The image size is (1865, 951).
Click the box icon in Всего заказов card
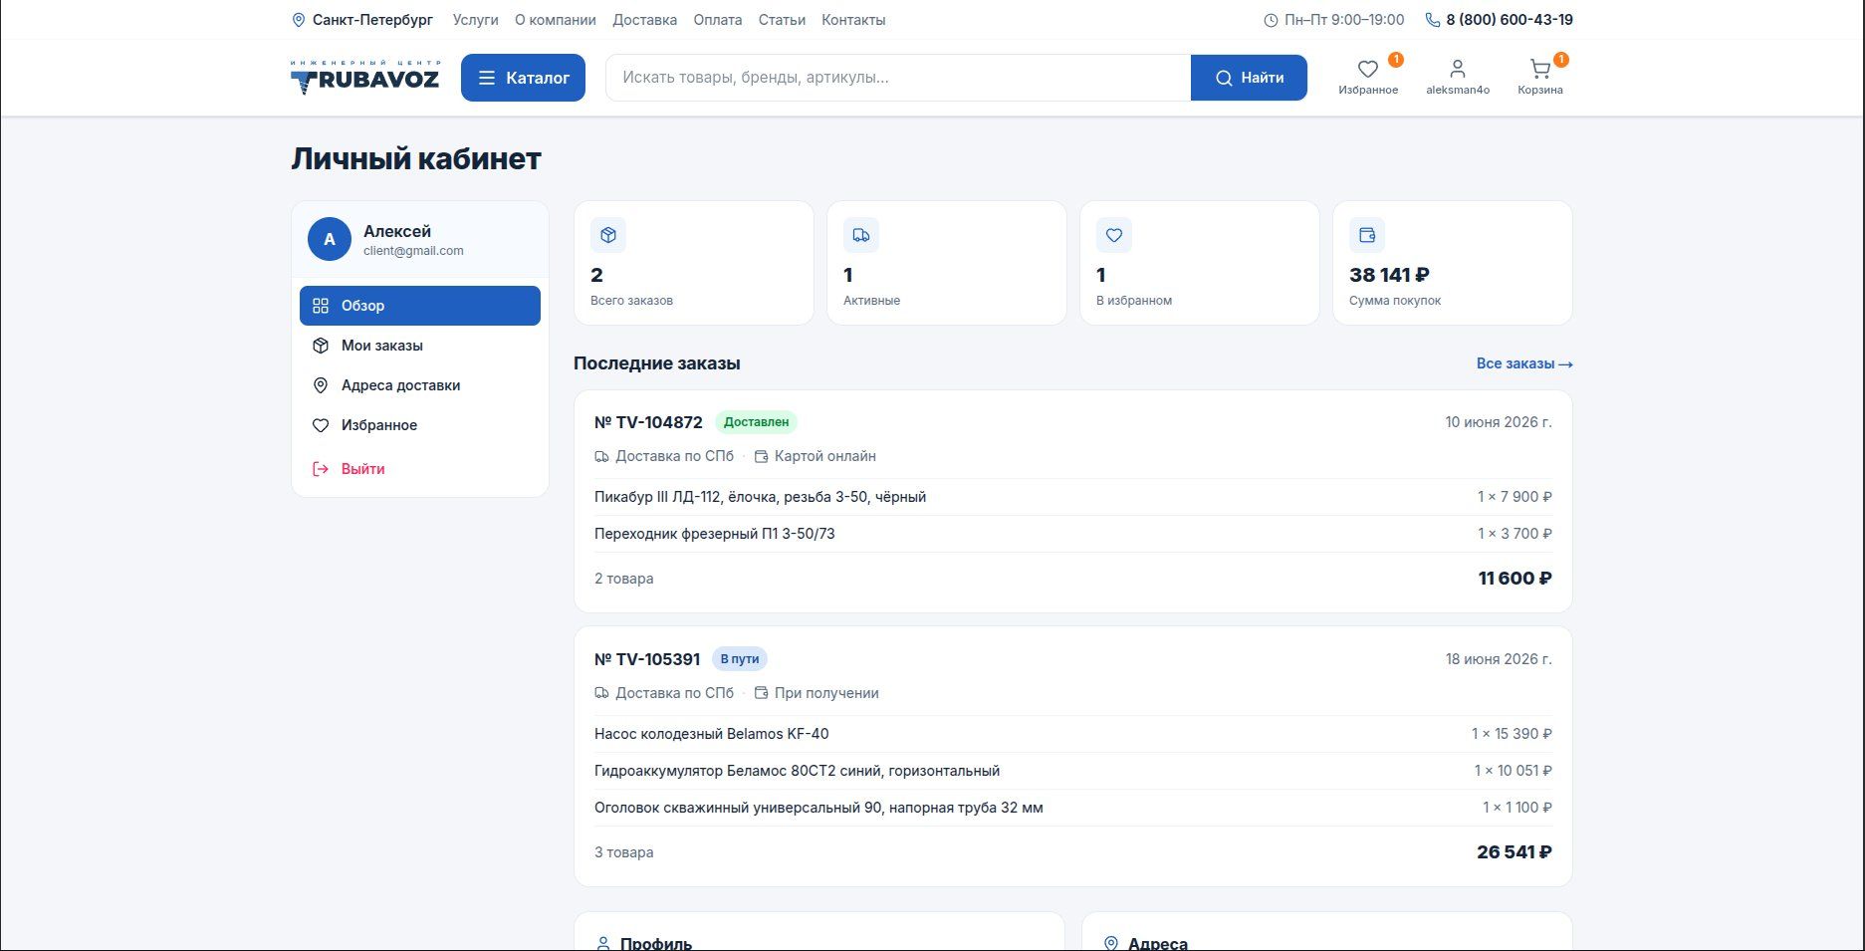pos(608,235)
